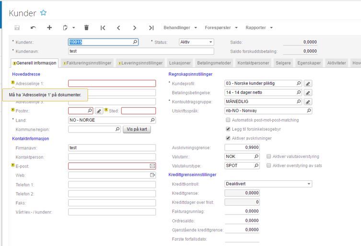The height and width of the screenshot is (246, 361).
Task: Open Kontoutdragsgruppe lookup magnifier
Action: (x=299, y=101)
